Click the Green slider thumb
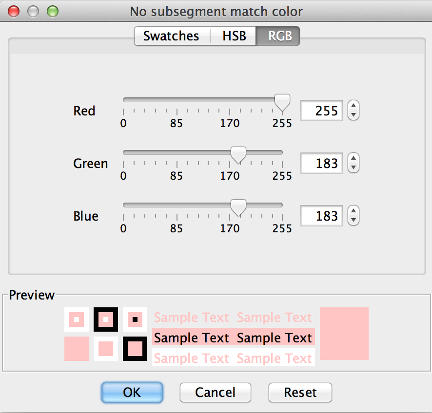The height and width of the screenshot is (413, 432). (x=238, y=155)
